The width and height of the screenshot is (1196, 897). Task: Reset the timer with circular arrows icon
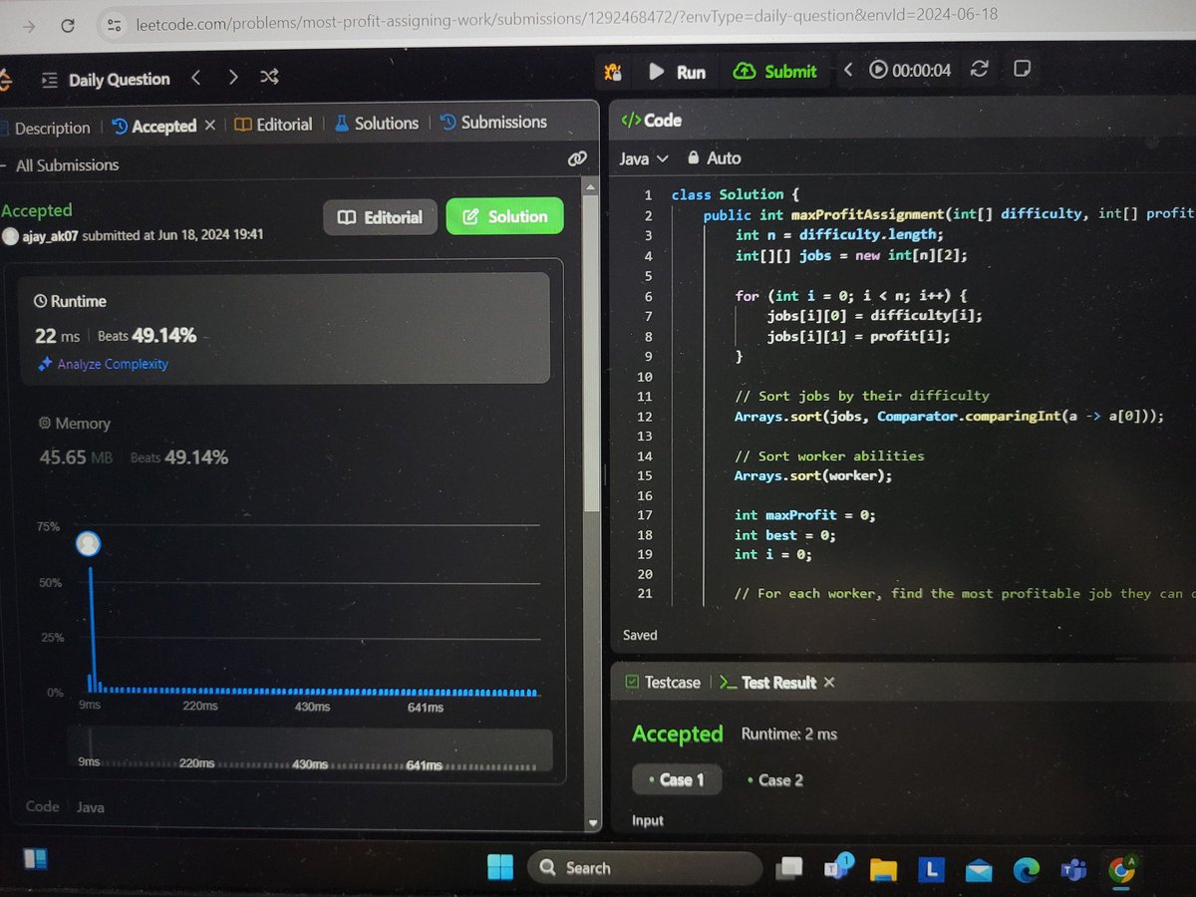click(x=979, y=69)
